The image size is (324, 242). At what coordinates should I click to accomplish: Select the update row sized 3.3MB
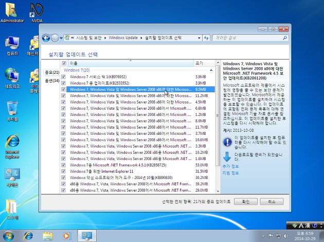(x=140, y=146)
